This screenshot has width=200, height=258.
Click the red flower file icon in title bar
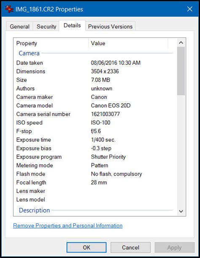(x=9, y=9)
